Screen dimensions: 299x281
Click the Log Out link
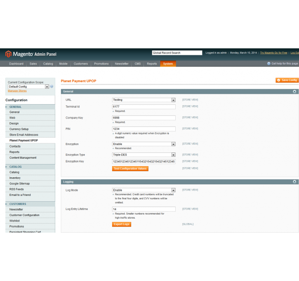coord(295,53)
